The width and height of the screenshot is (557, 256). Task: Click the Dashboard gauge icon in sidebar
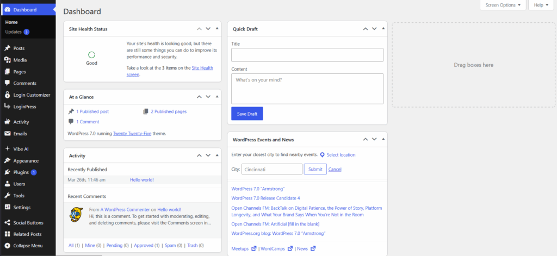click(x=7, y=10)
